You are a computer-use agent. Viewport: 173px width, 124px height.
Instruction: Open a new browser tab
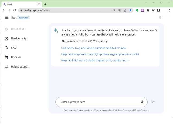tap(45, 4)
